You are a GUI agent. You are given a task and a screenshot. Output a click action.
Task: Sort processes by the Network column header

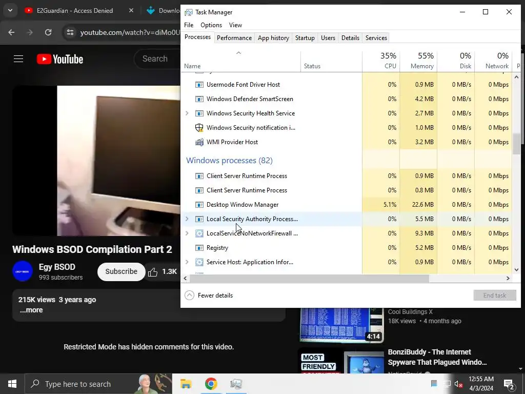pos(494,61)
